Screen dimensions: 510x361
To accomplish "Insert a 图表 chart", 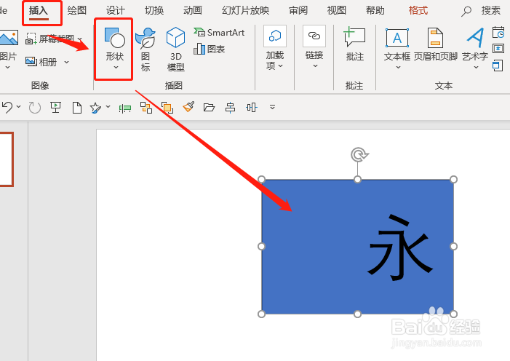I will click(210, 49).
